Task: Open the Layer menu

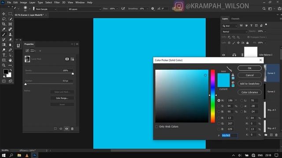Action: [x=32, y=3]
